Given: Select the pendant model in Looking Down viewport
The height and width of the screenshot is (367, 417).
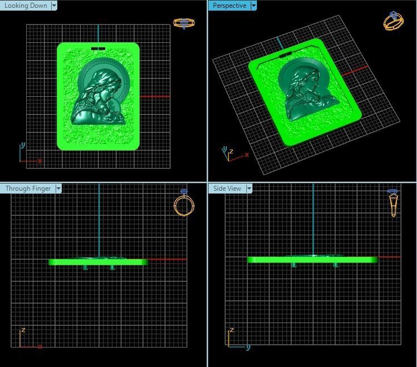Looking at the screenshot, I should [98, 96].
